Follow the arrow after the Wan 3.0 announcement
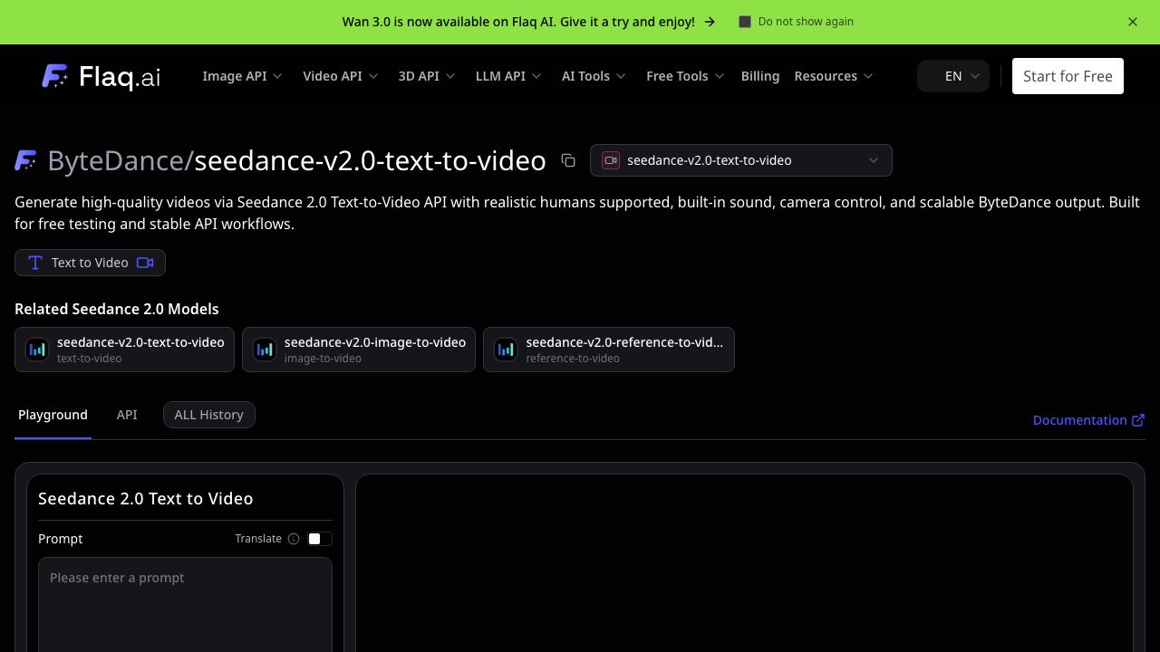Viewport: 1160px width, 652px height. [x=710, y=22]
